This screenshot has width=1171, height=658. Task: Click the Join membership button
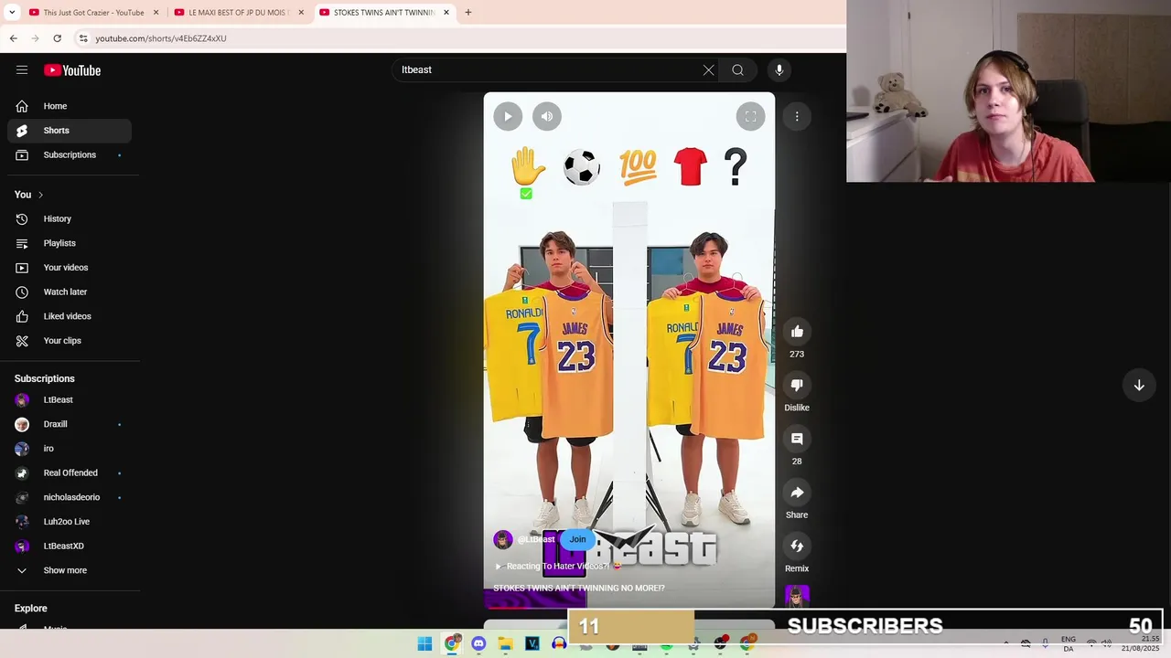[577, 539]
